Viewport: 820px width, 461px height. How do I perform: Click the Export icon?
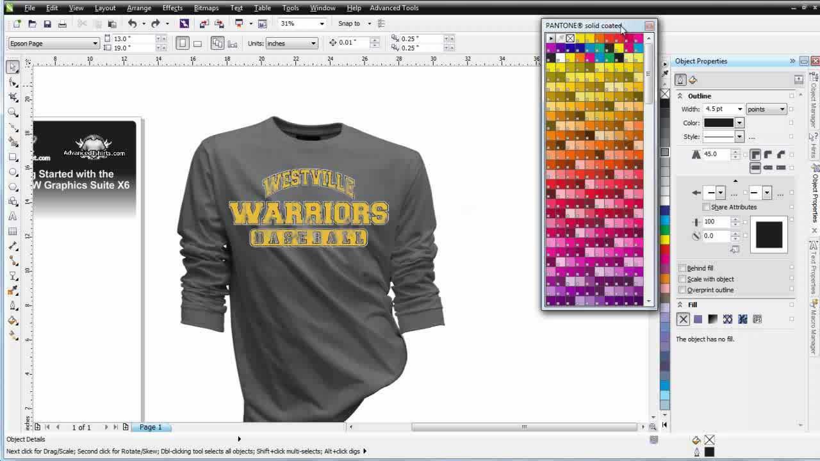218,24
